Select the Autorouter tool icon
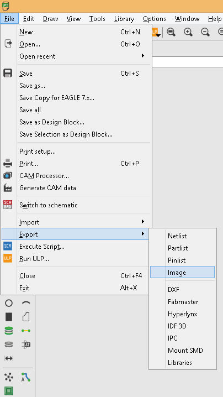Image resolution: width=223 pixels, height=397 pixels. pos(26,377)
